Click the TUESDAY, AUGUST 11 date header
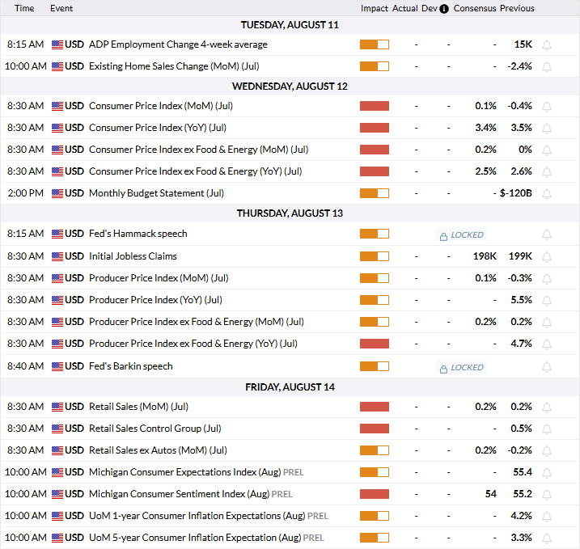The width and height of the screenshot is (580, 549). [290, 25]
